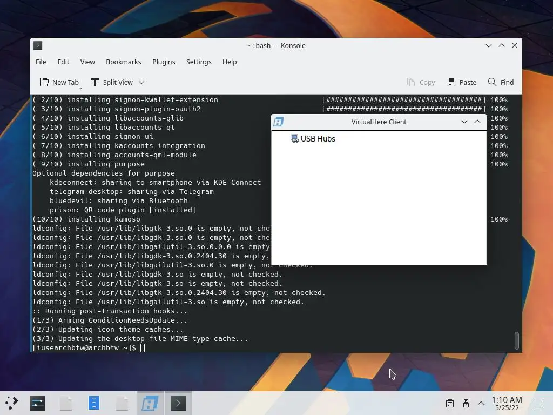Screen dimensions: 553x415
Task: Switch to VirtualHere in the taskbar
Action: point(150,403)
